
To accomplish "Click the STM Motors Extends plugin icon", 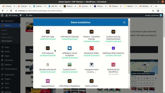I will (x=70, y=32).
